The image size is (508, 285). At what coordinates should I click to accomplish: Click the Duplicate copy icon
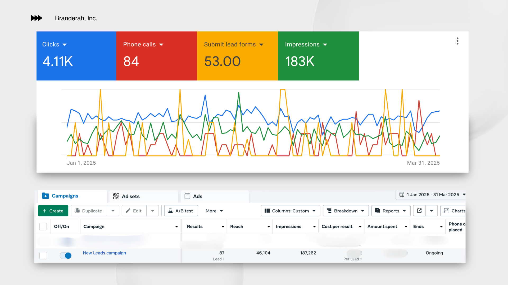point(77,211)
